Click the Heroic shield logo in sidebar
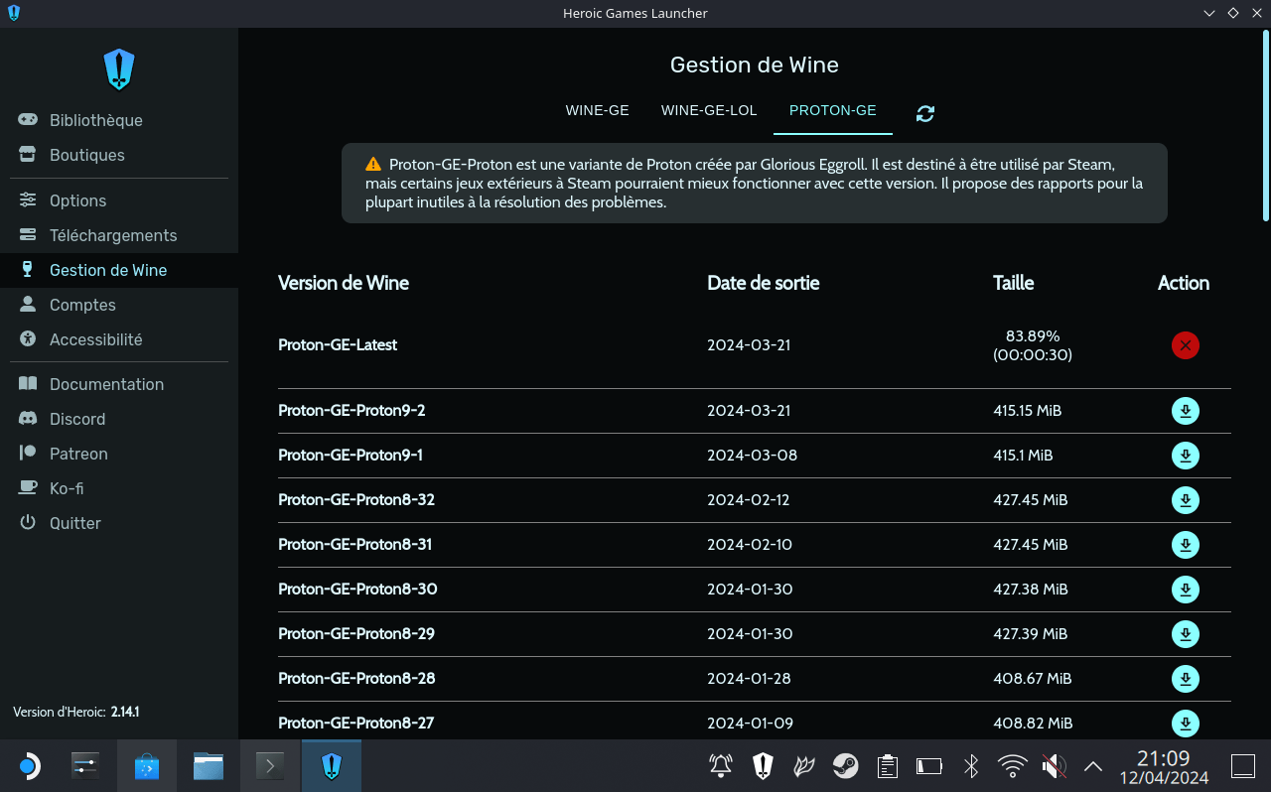The image size is (1271, 792). [x=119, y=69]
